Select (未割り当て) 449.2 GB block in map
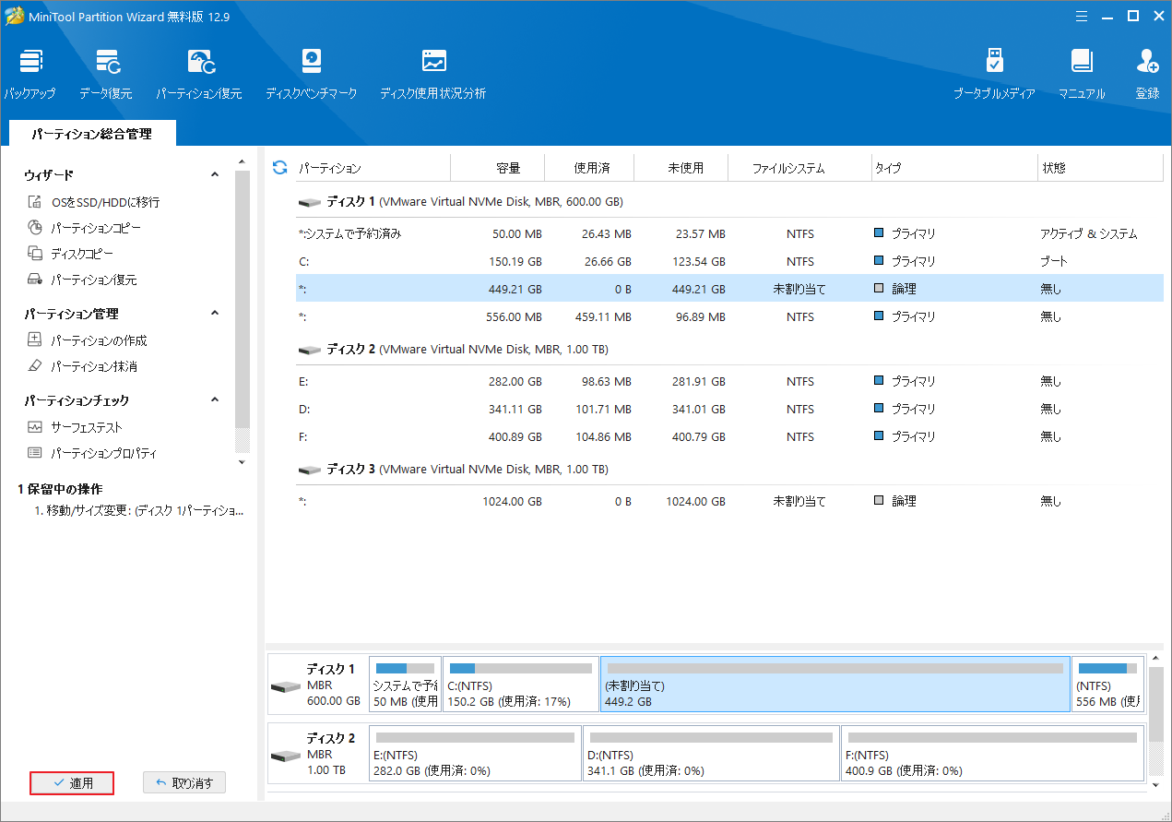Screen dimensions: 1172x822 tap(835, 684)
